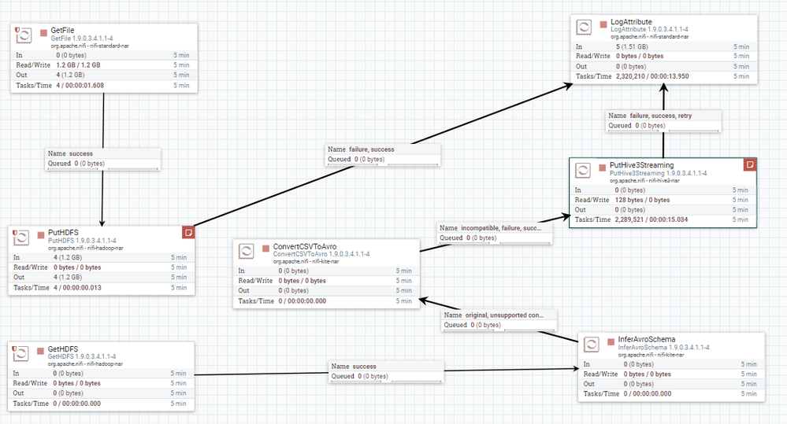Open the red bulletin icon on PutHDFS
Screen dimensions: 787x424
pyautogui.click(x=188, y=233)
